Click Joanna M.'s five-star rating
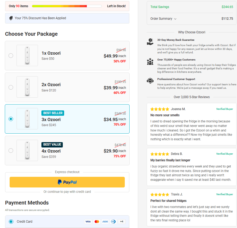237x228 pixels. point(160,109)
